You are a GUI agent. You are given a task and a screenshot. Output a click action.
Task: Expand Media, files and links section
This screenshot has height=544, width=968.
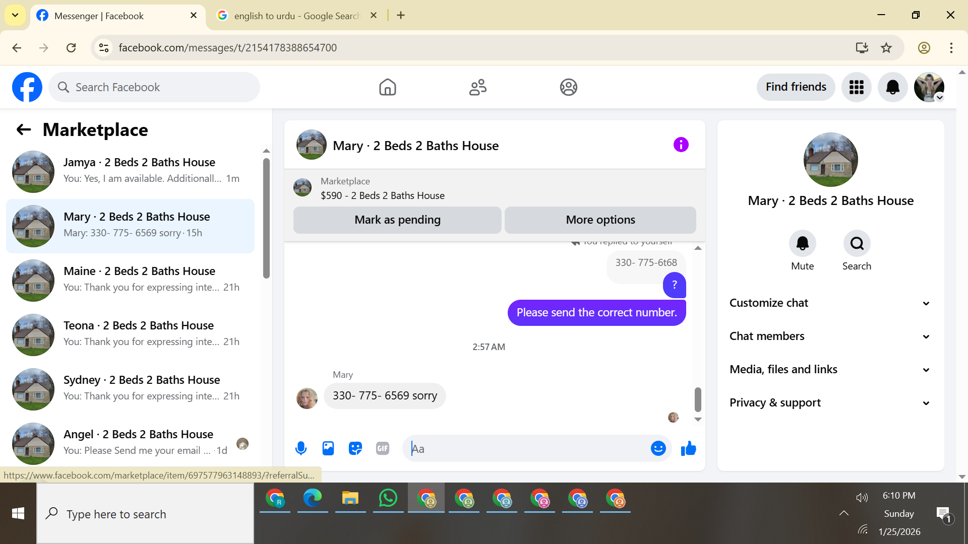coord(830,370)
